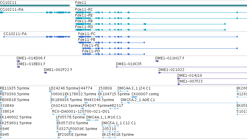Open the DMG4A.3_1.J24.C1 label
The height and width of the screenshot is (139, 247).
coord(134,88)
